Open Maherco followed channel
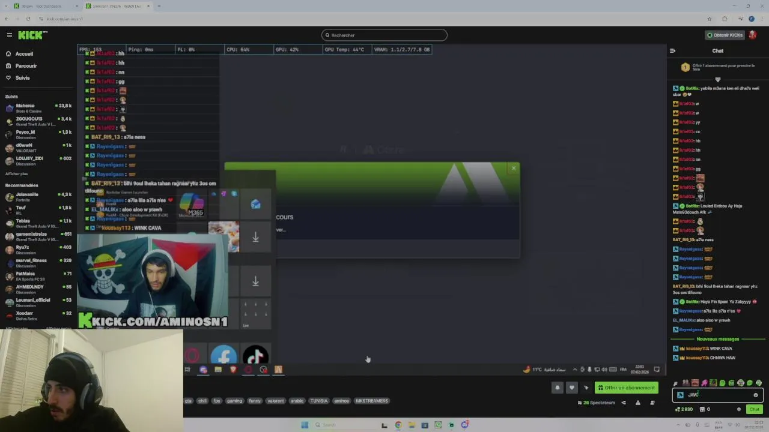 38,108
